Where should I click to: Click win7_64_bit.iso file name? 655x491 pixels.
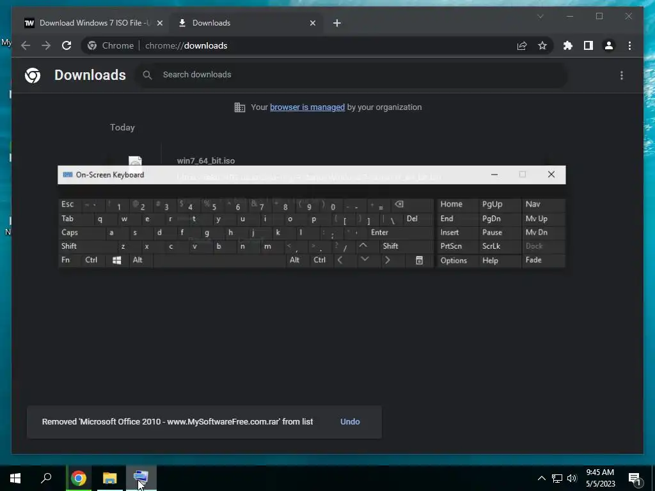tap(205, 160)
